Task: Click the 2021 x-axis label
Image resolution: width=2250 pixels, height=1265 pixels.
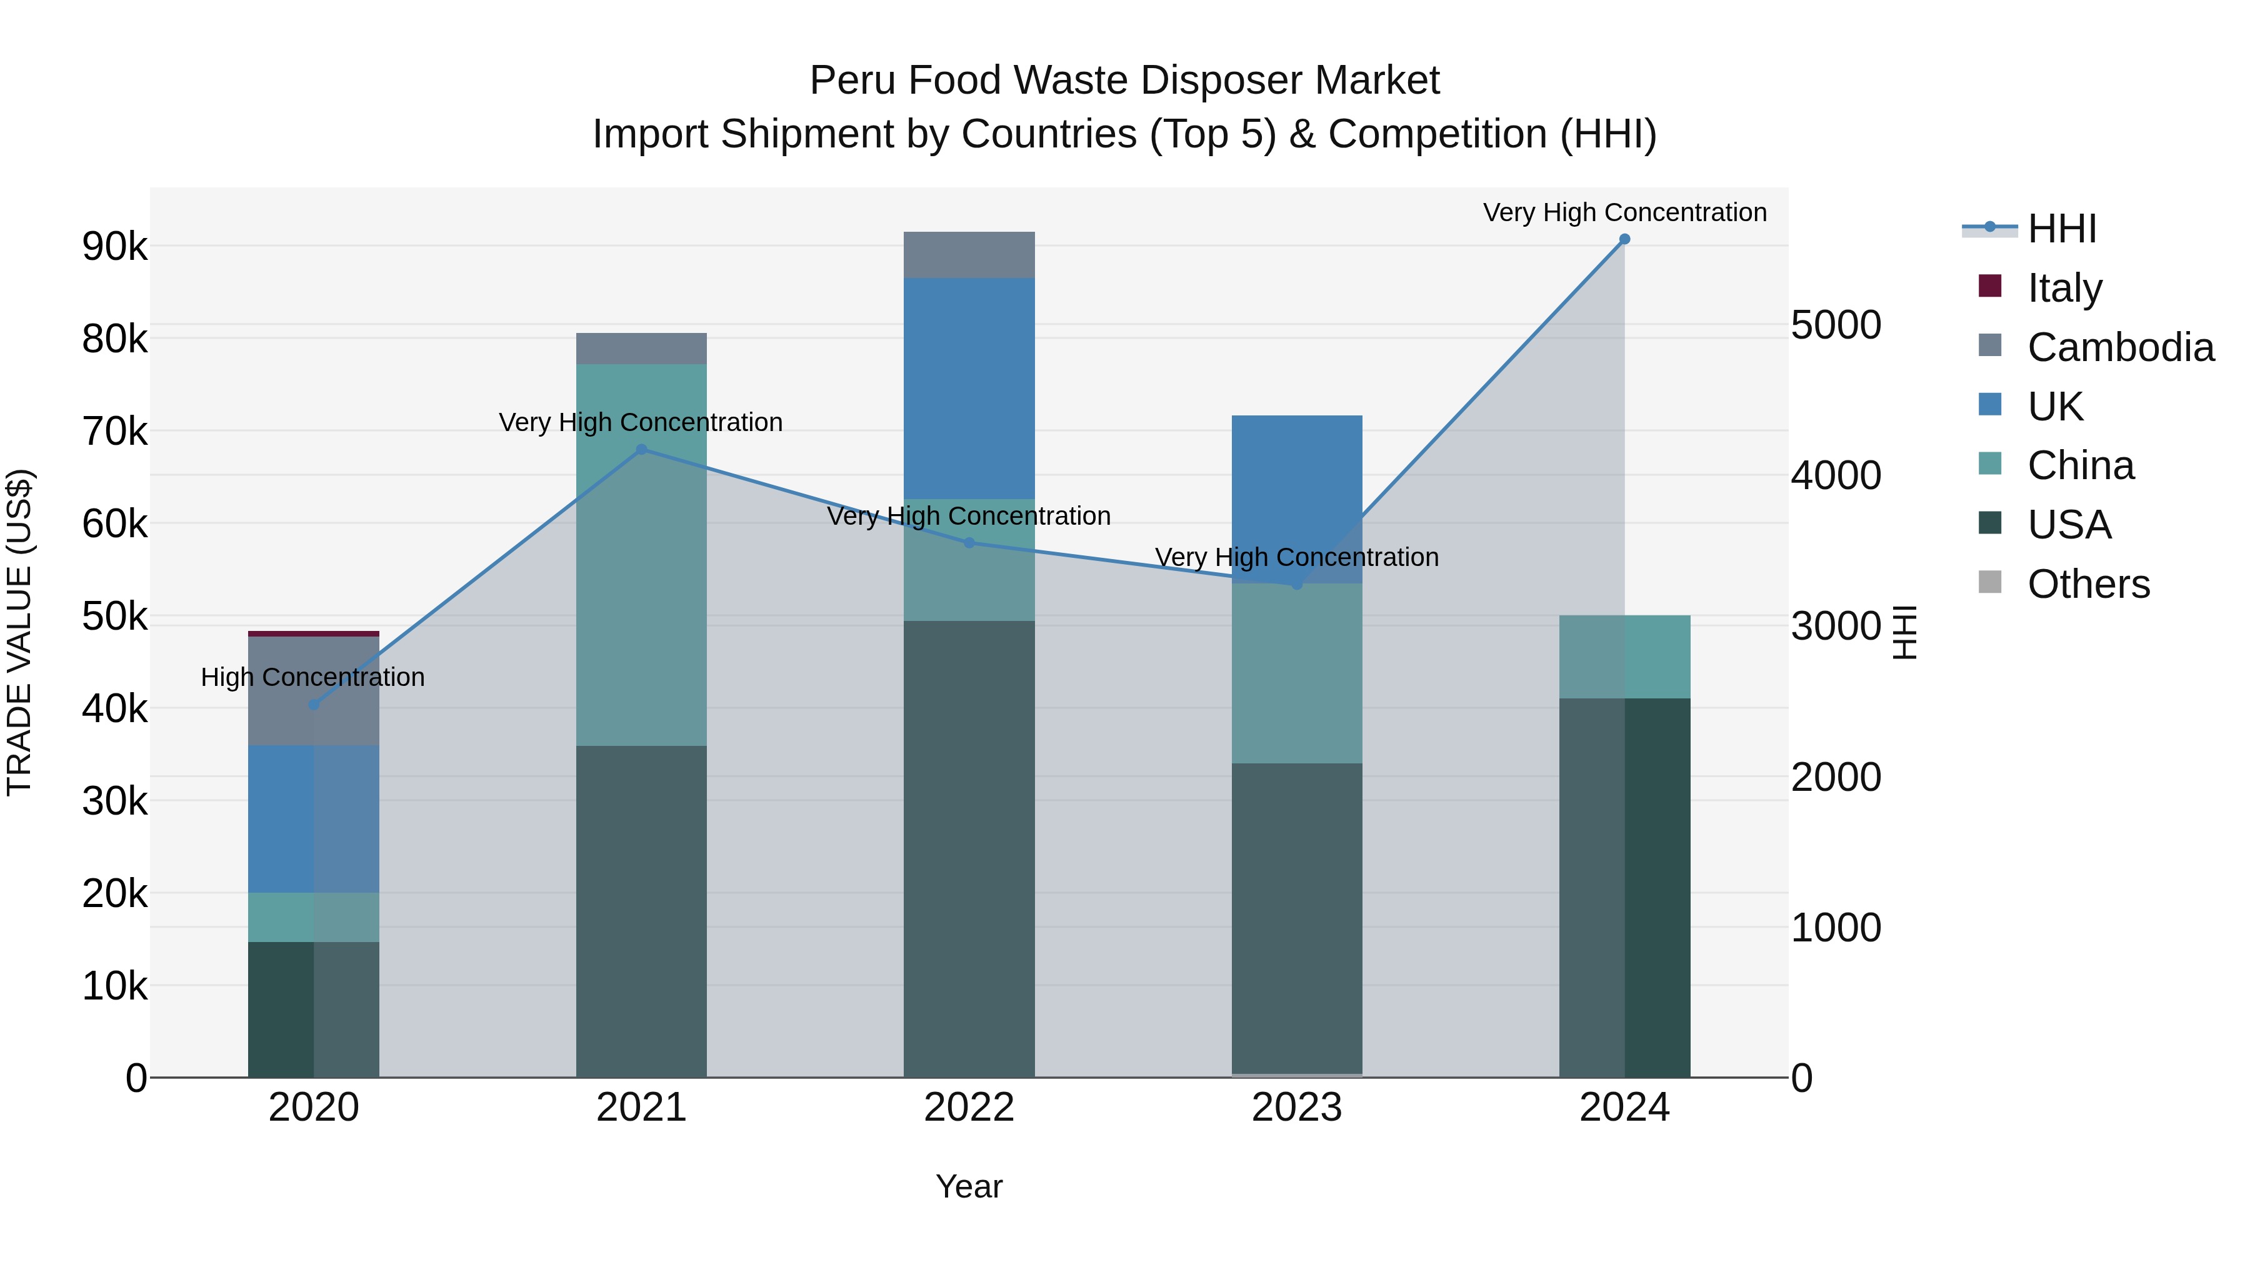Action: (641, 1108)
